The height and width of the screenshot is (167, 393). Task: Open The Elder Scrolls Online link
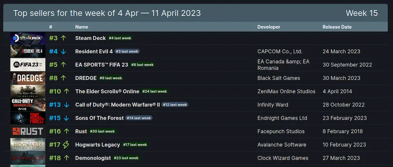coord(107,91)
